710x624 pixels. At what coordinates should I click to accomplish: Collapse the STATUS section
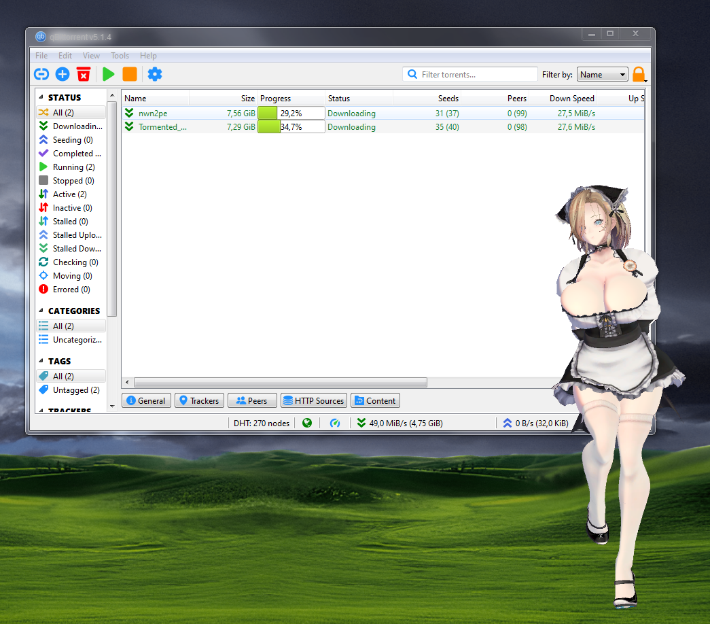[x=41, y=97]
